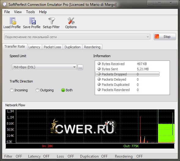Open the Help menu
The image size is (180, 161).
43,12
